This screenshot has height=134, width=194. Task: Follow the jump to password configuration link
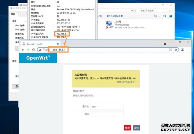(126, 82)
